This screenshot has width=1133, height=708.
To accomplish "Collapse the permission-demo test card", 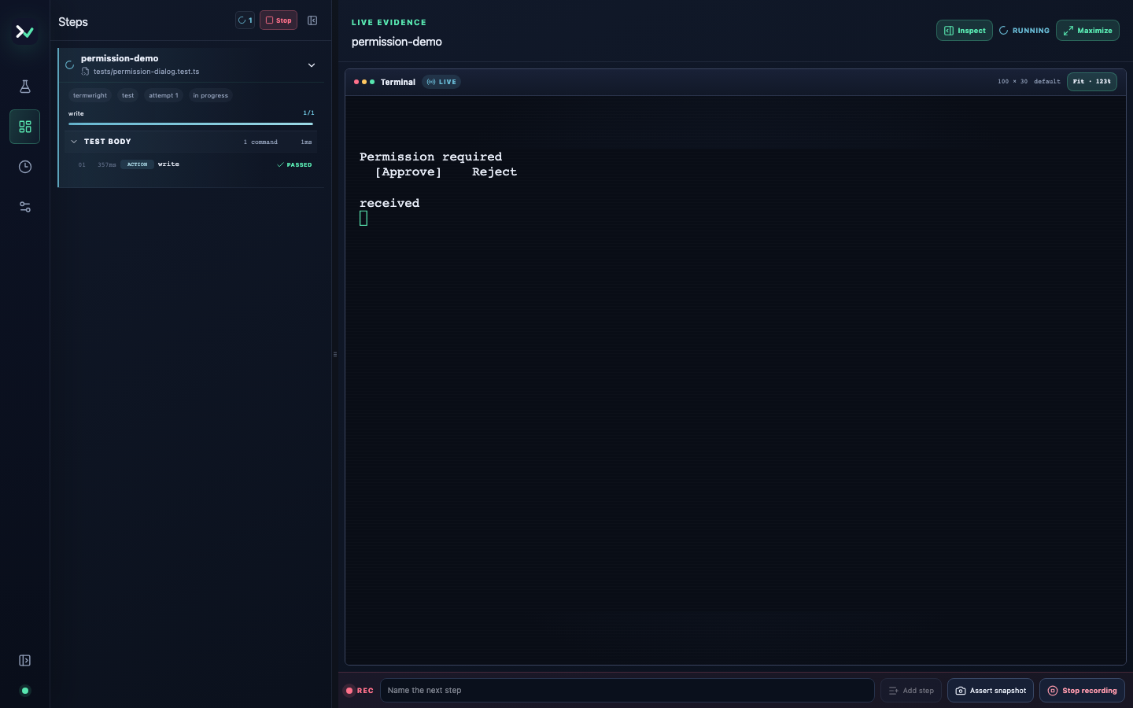I will (312, 65).
